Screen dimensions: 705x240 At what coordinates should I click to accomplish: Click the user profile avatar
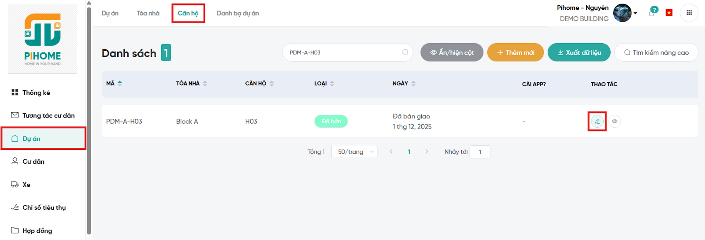coord(622,13)
